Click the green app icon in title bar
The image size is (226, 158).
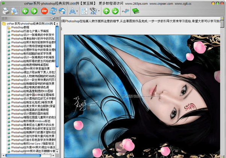pyautogui.click(x=3, y=3)
